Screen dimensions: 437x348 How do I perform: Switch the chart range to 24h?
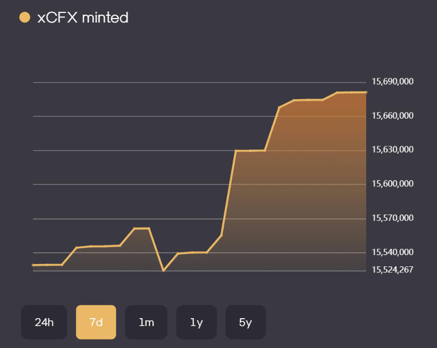pos(44,322)
